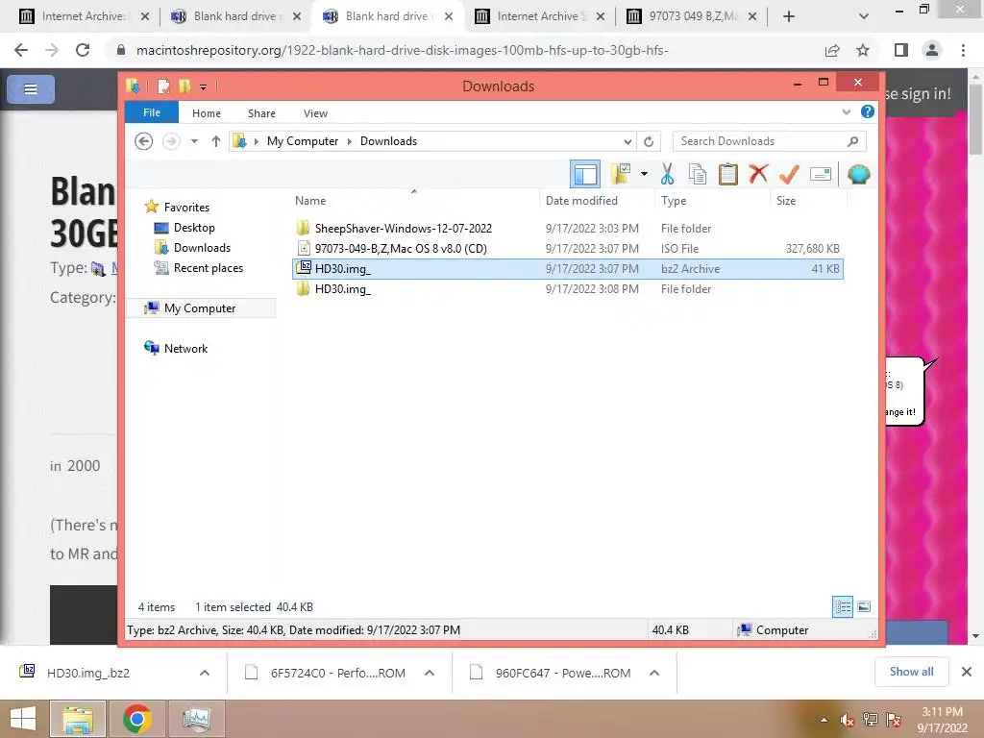The image size is (984, 738).
Task: Expand 960FC647 ROM download options arrow
Action: (x=653, y=673)
